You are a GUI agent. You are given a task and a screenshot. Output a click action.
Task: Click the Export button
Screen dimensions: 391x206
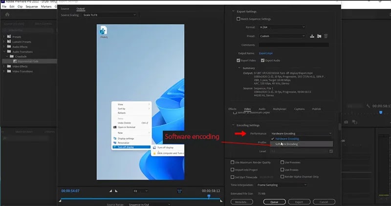click(299, 202)
